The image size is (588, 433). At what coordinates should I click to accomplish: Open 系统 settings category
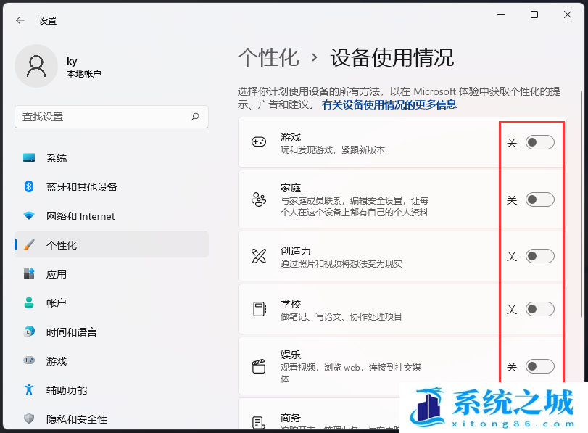pos(112,158)
